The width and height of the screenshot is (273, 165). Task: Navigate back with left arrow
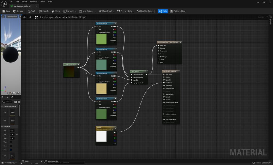pos(25,17)
